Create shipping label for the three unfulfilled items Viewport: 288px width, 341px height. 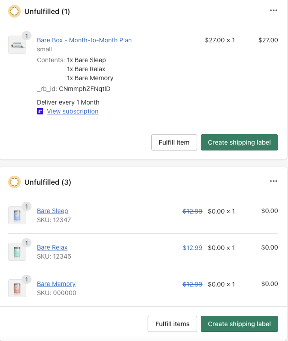239,324
